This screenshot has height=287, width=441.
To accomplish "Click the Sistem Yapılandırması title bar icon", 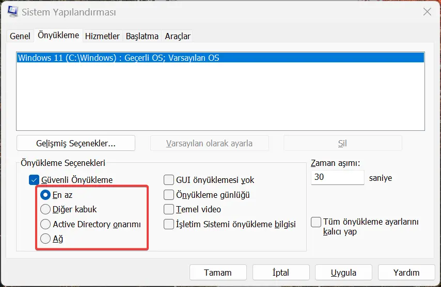I will [x=13, y=11].
